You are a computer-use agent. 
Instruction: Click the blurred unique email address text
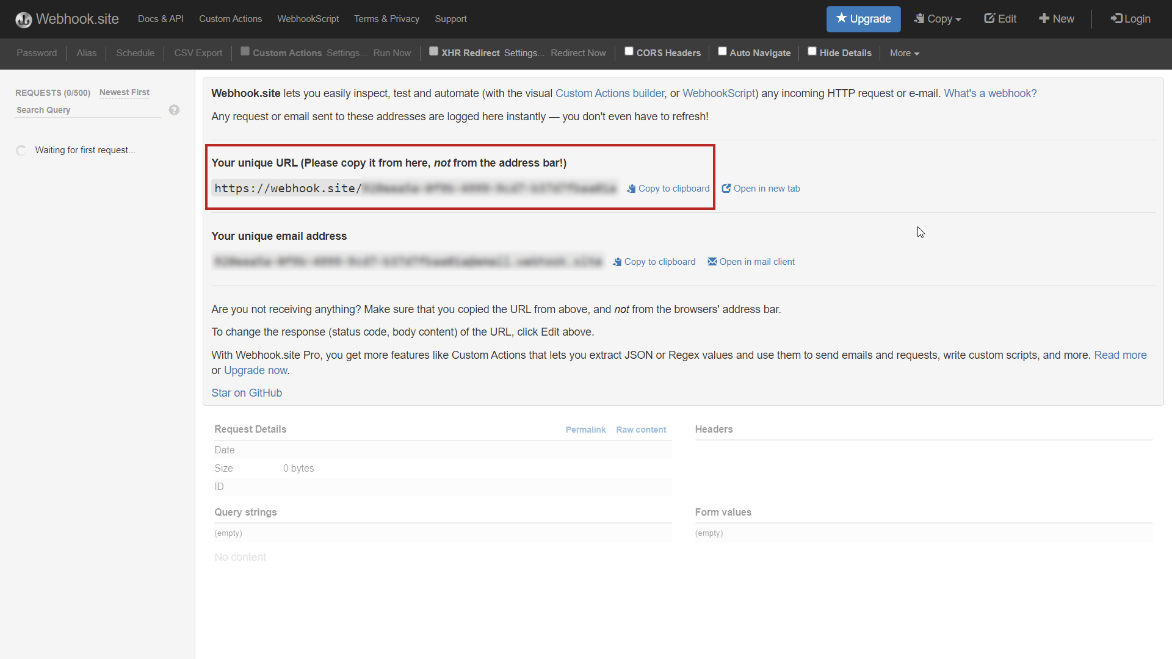coord(408,262)
